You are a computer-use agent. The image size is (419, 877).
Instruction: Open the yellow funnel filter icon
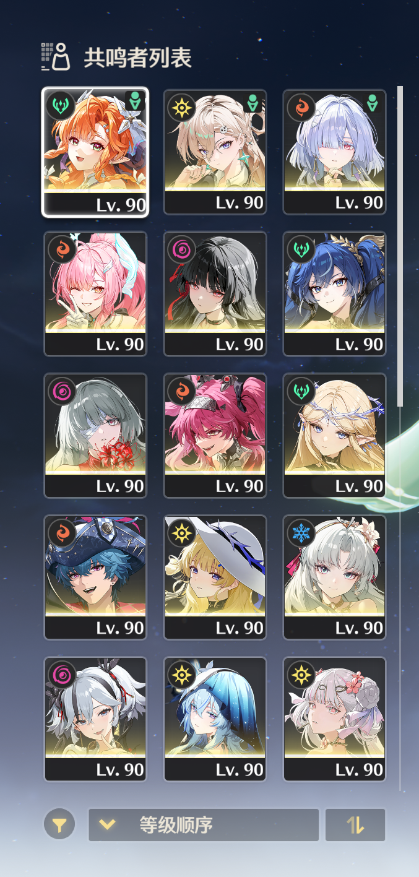pyautogui.click(x=59, y=824)
